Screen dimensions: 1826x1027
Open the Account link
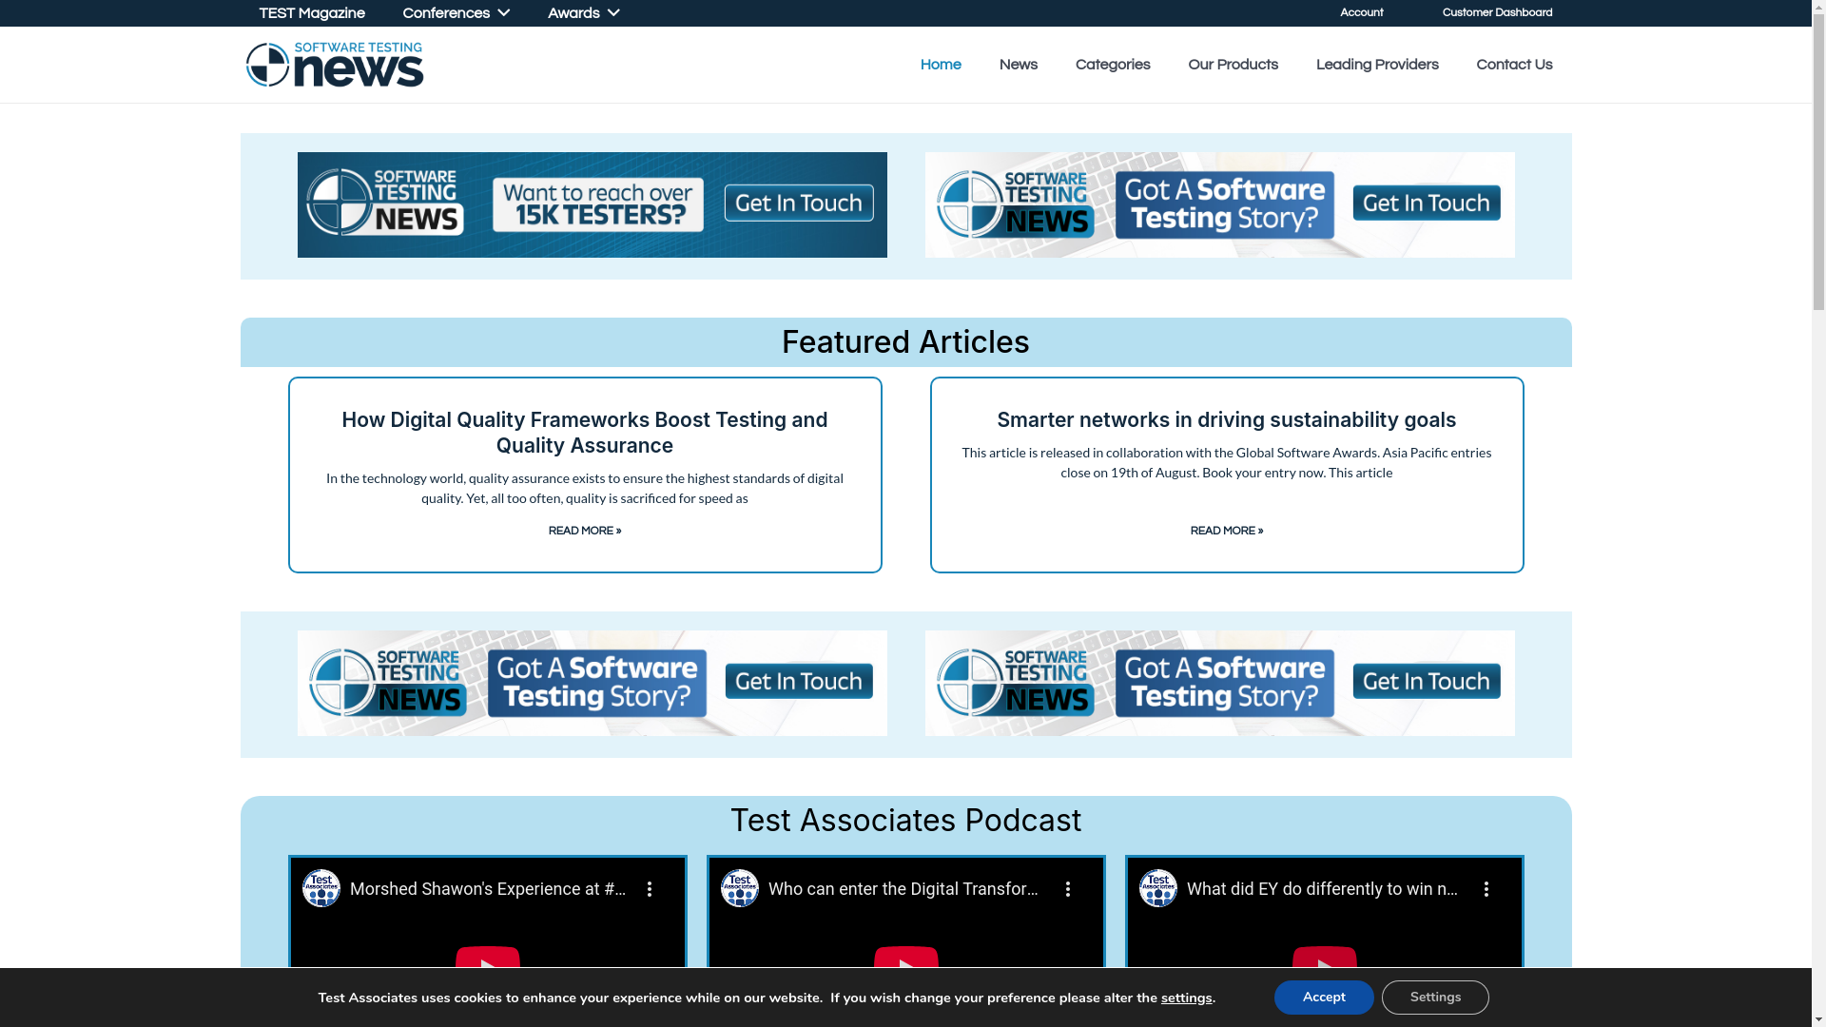click(1362, 13)
